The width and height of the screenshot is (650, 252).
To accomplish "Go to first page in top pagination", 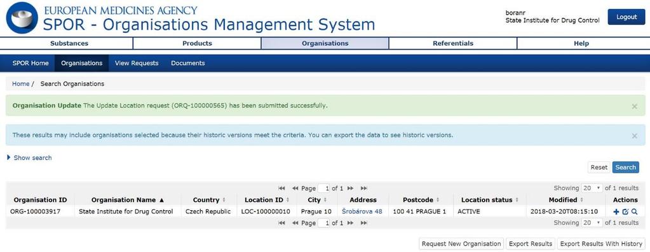I will coord(281,189).
